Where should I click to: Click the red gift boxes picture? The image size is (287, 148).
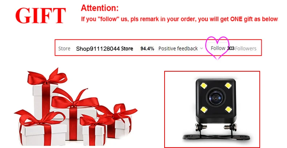tap(76, 107)
